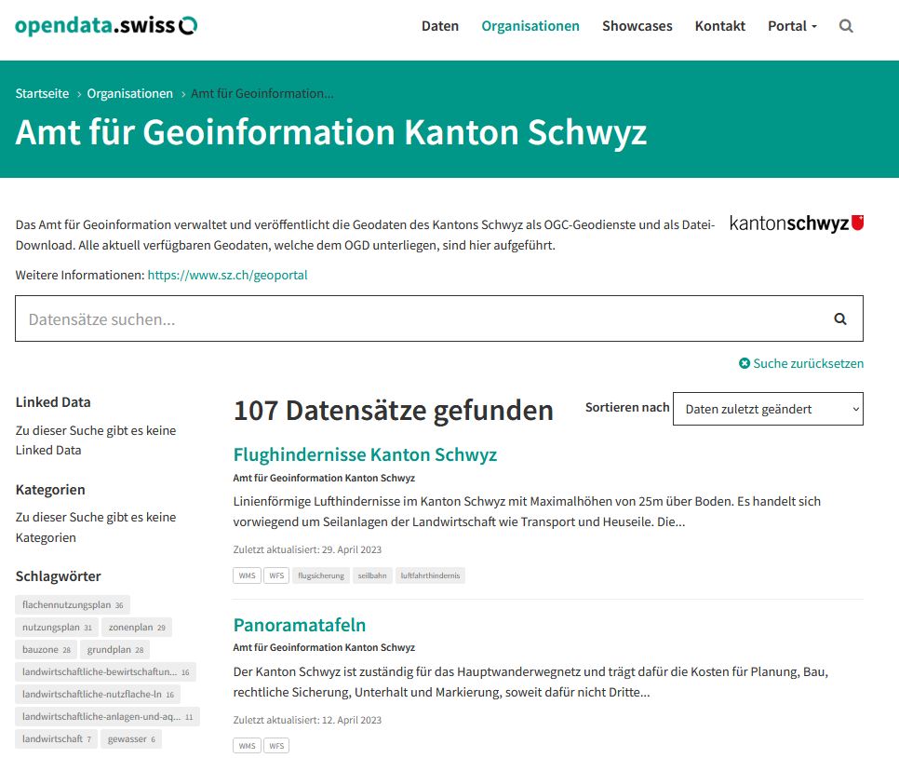Enable the bauzone keyword filter
This screenshot has width=899, height=758.
45,649
